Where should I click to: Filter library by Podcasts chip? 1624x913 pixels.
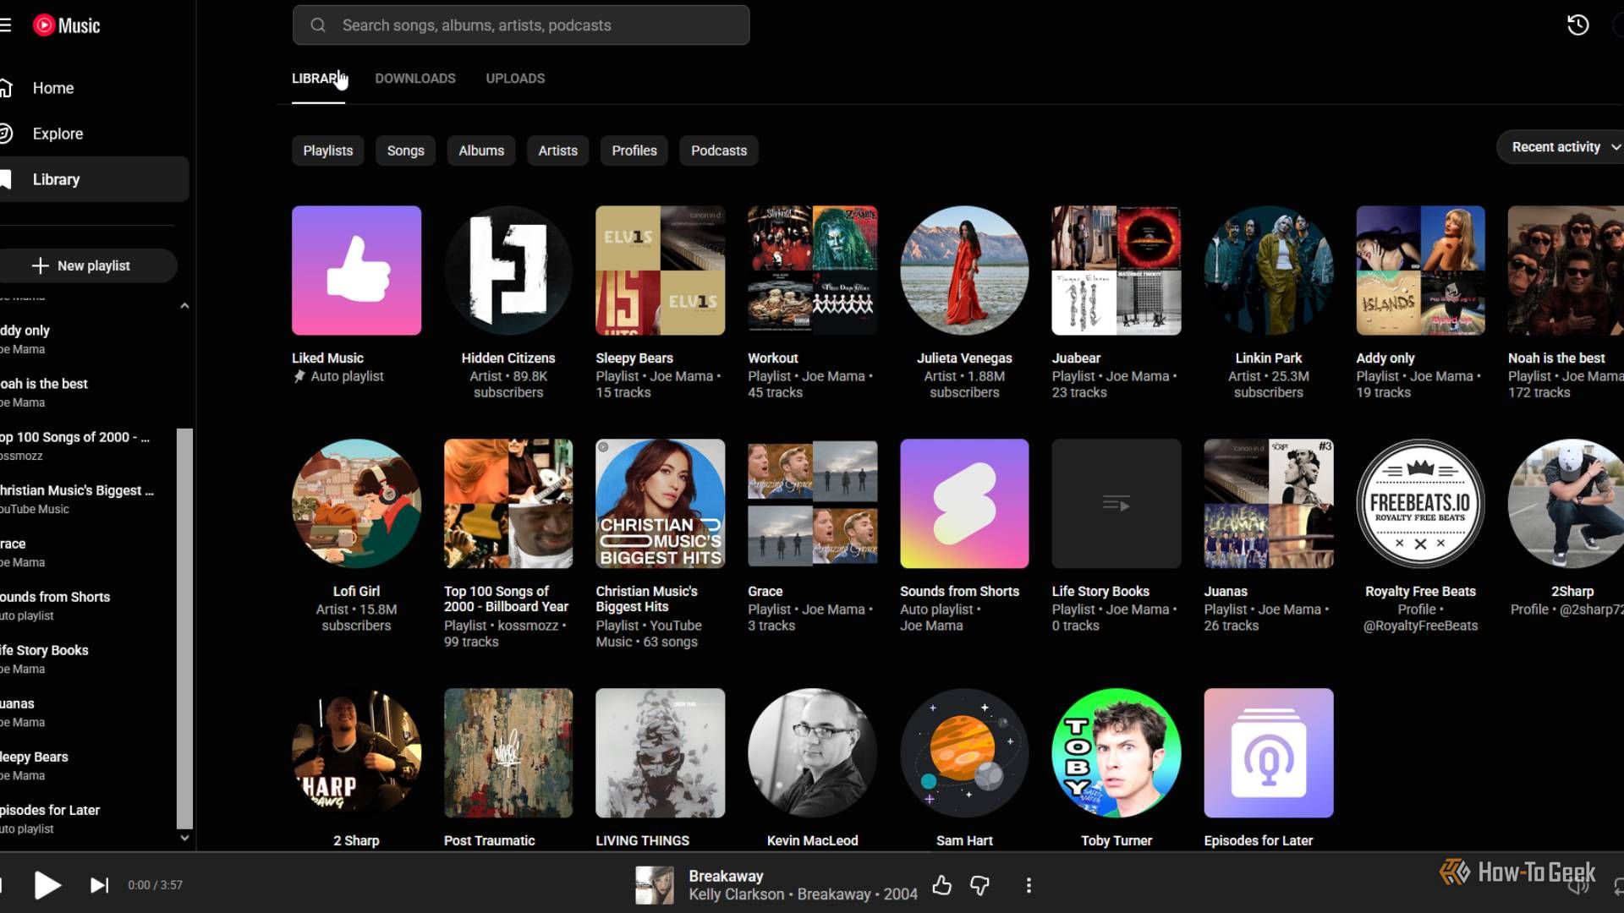[x=719, y=150]
